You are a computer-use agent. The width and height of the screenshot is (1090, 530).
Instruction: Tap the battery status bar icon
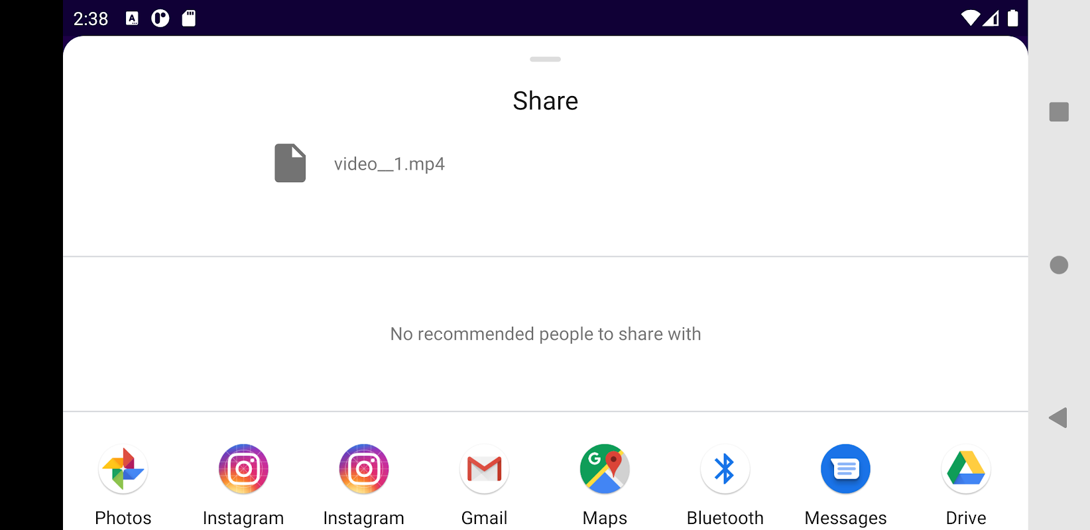(1013, 18)
